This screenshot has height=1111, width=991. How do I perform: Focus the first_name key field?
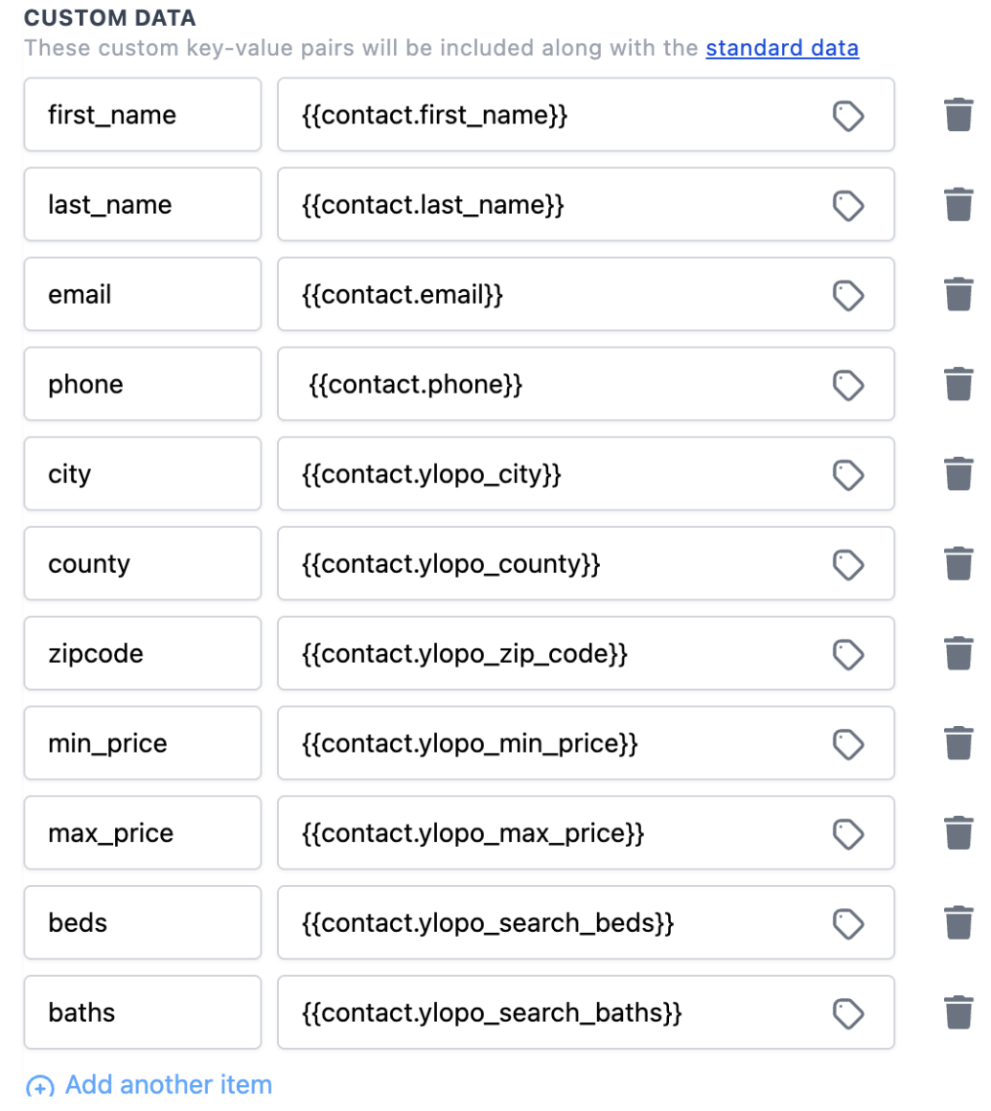(142, 116)
